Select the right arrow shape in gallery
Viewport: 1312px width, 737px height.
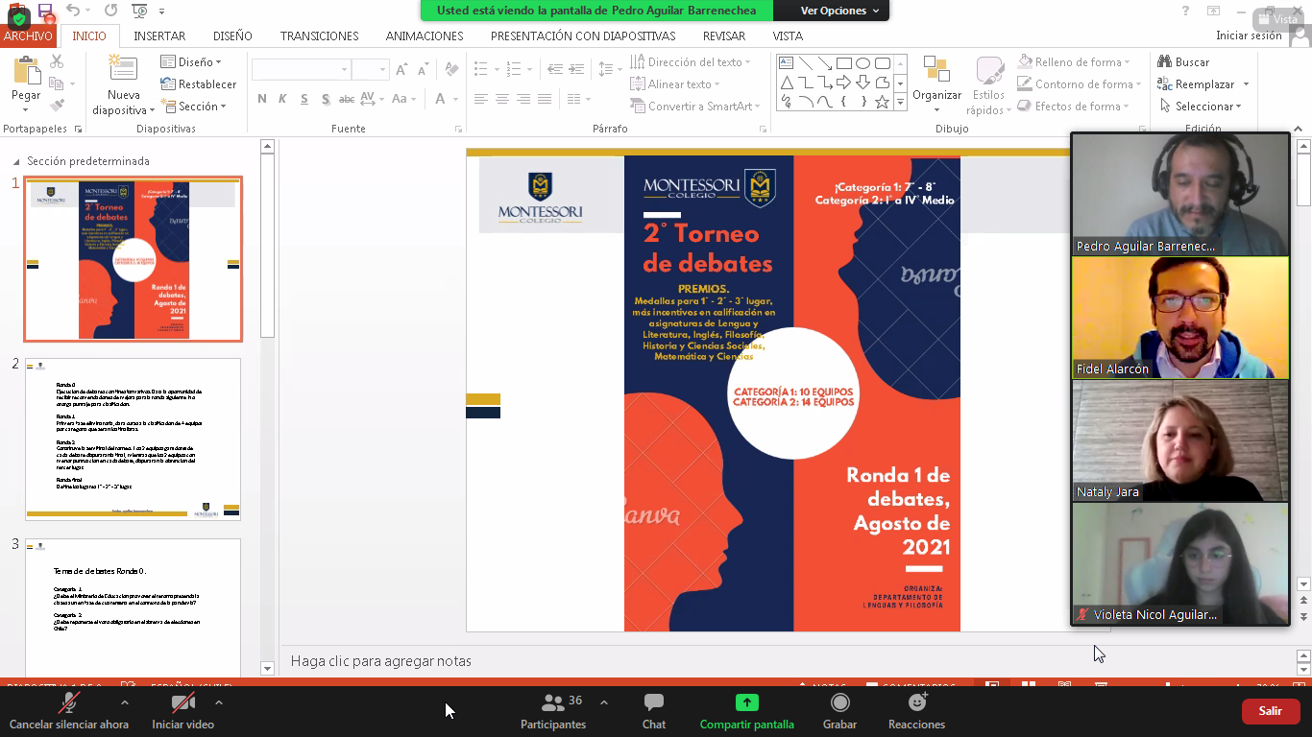(844, 83)
